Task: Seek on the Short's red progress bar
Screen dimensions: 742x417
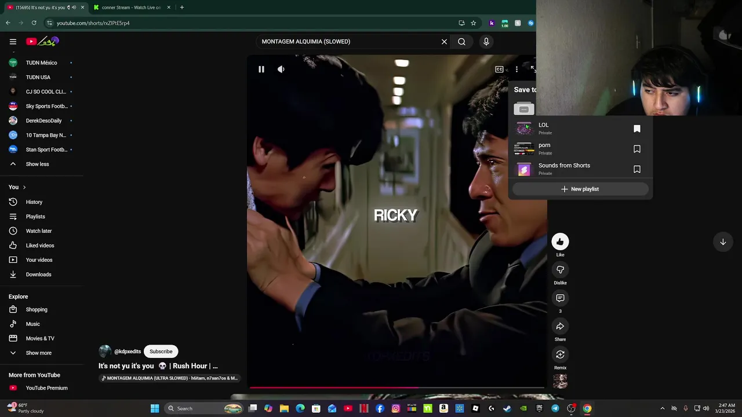Action: (x=397, y=387)
